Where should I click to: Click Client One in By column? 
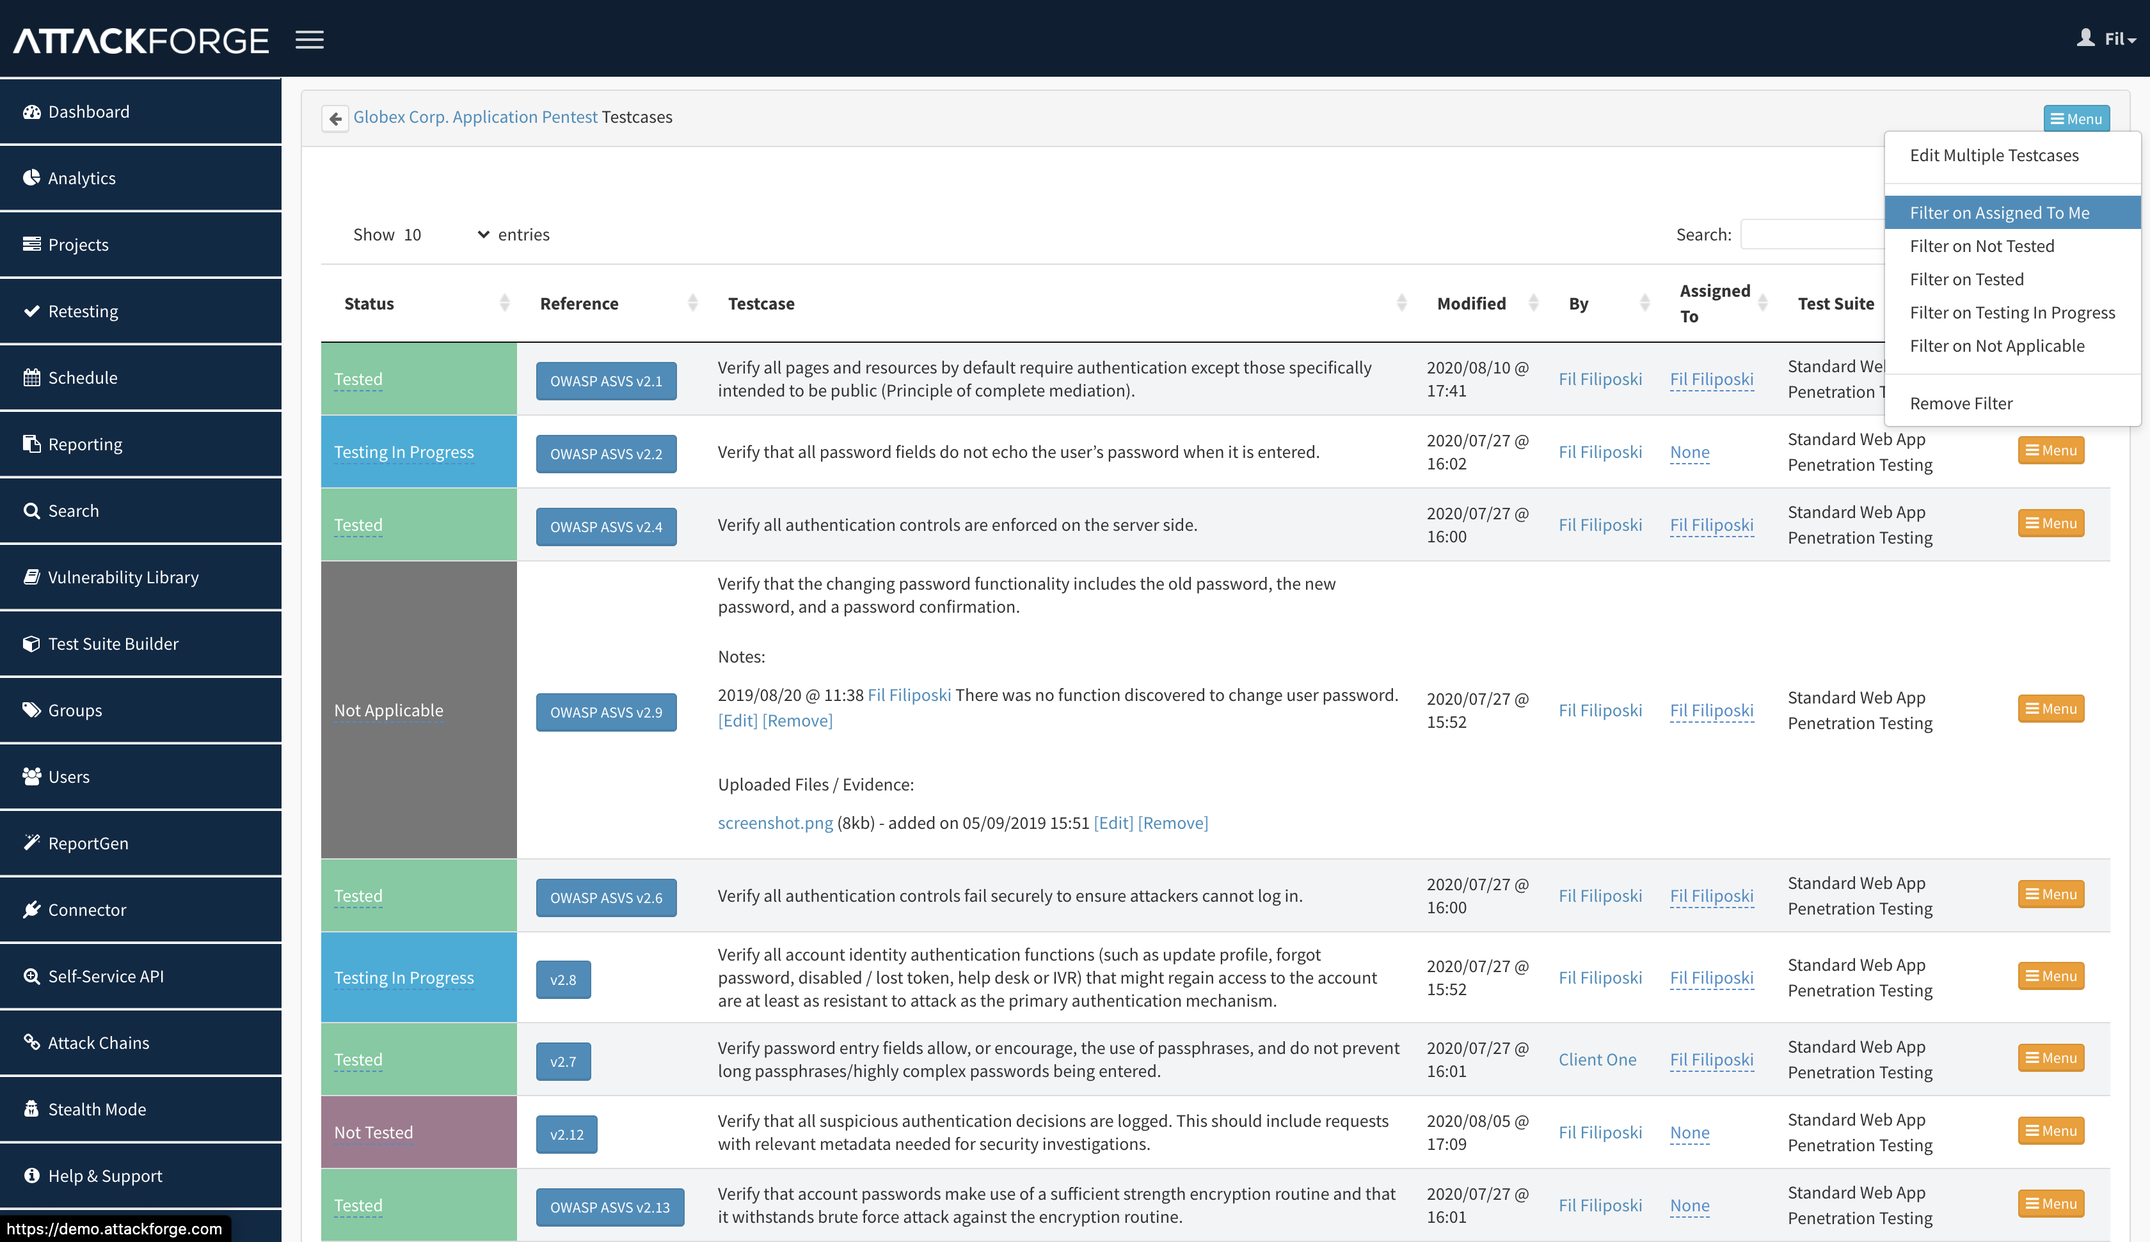point(1597,1060)
